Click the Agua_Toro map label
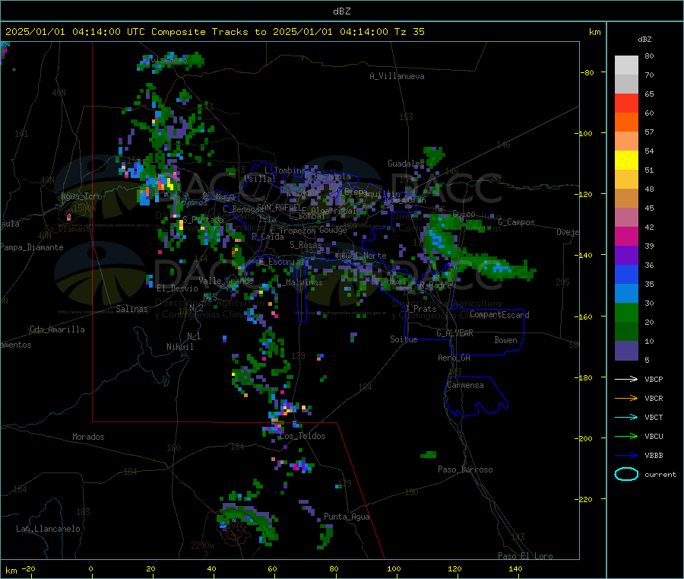684x579 pixels. (81, 196)
